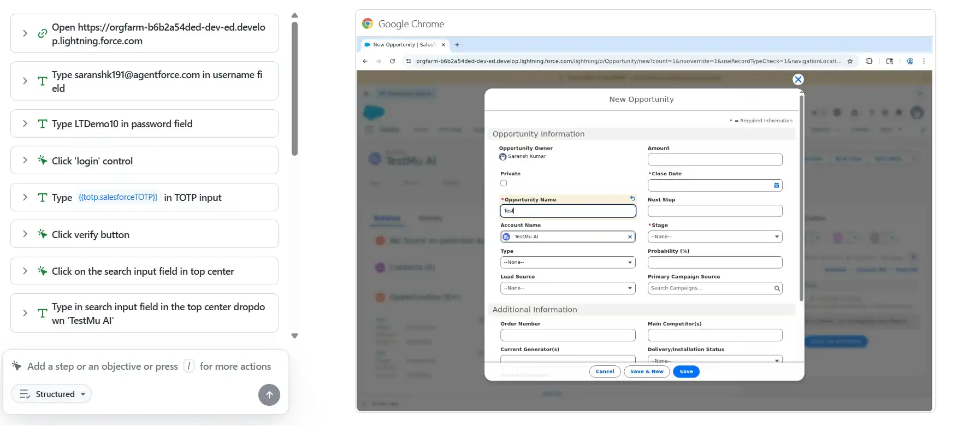
Task: Expand the 'Click on the search input field' step
Action: tap(25, 271)
